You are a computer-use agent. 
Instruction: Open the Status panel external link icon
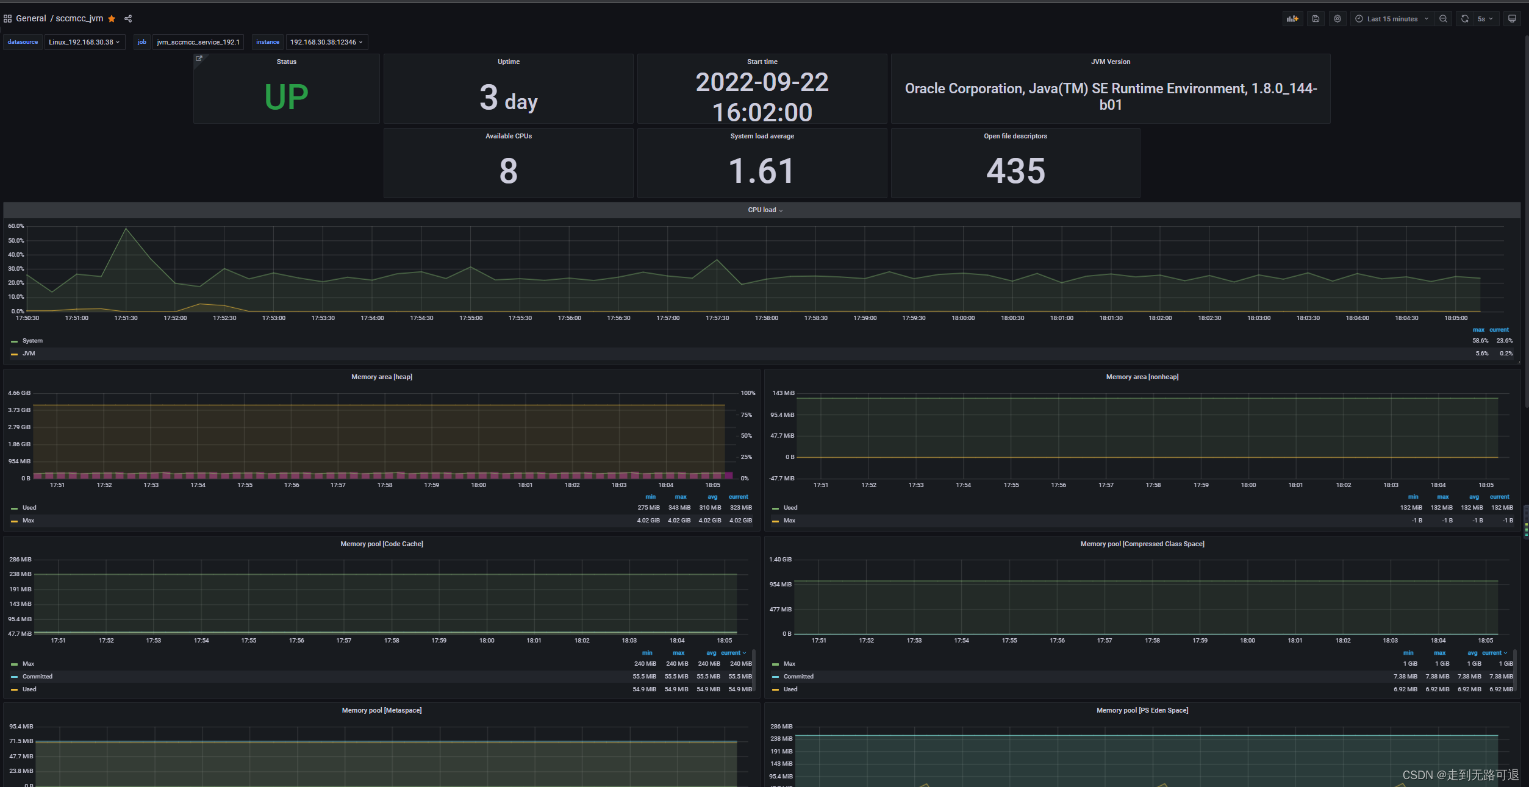199,59
